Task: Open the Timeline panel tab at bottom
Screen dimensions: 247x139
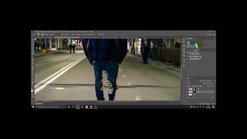Action: click(39, 103)
